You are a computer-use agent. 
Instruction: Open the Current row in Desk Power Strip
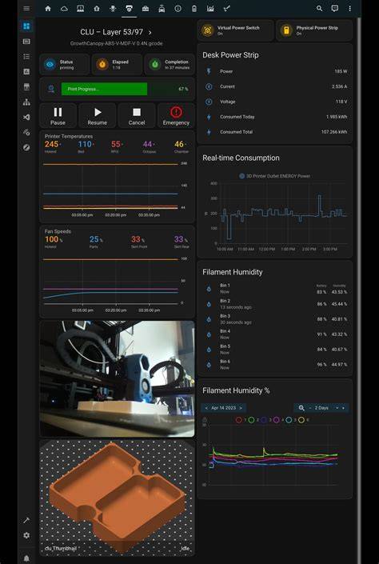tap(275, 86)
